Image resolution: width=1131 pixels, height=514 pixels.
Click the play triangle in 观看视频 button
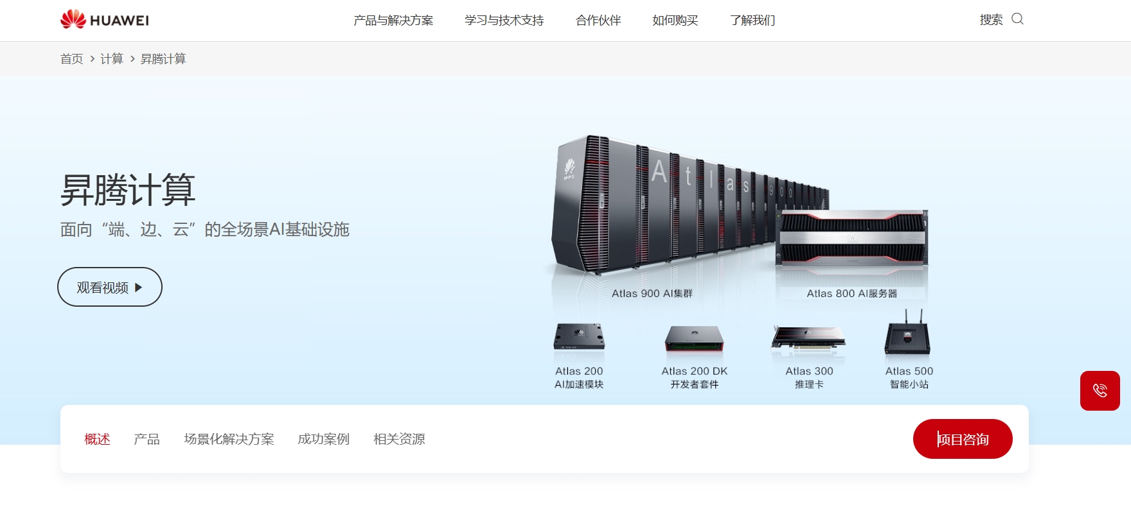click(x=138, y=287)
